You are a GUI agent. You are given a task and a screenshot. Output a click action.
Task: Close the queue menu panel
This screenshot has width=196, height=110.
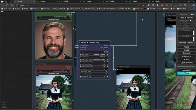194,14
